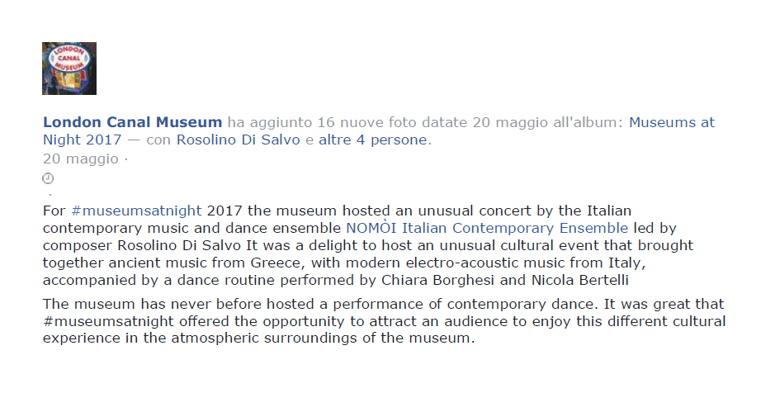Click the name Nicola Bertelli in the post

579,280
